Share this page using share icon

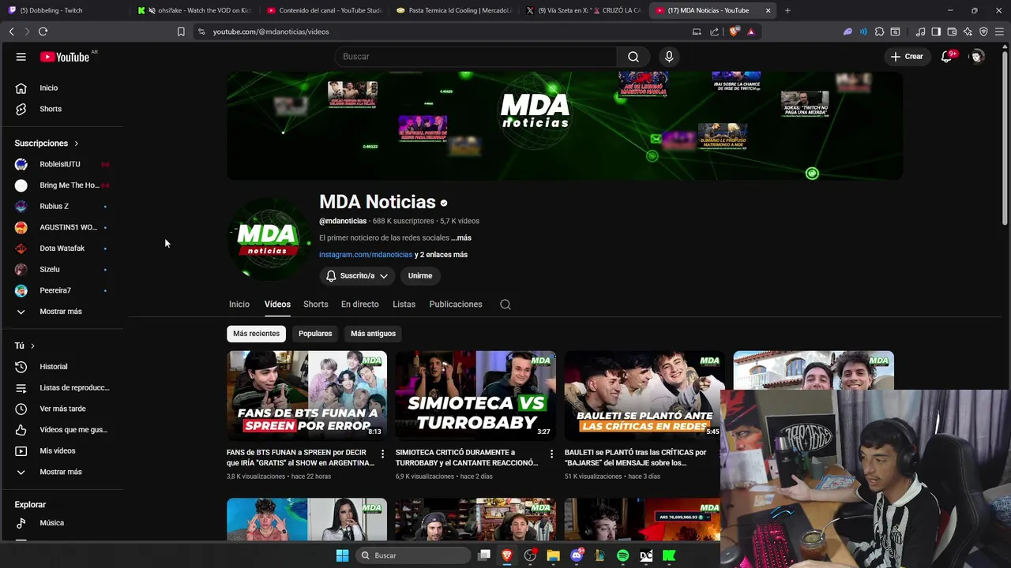pyautogui.click(x=715, y=32)
